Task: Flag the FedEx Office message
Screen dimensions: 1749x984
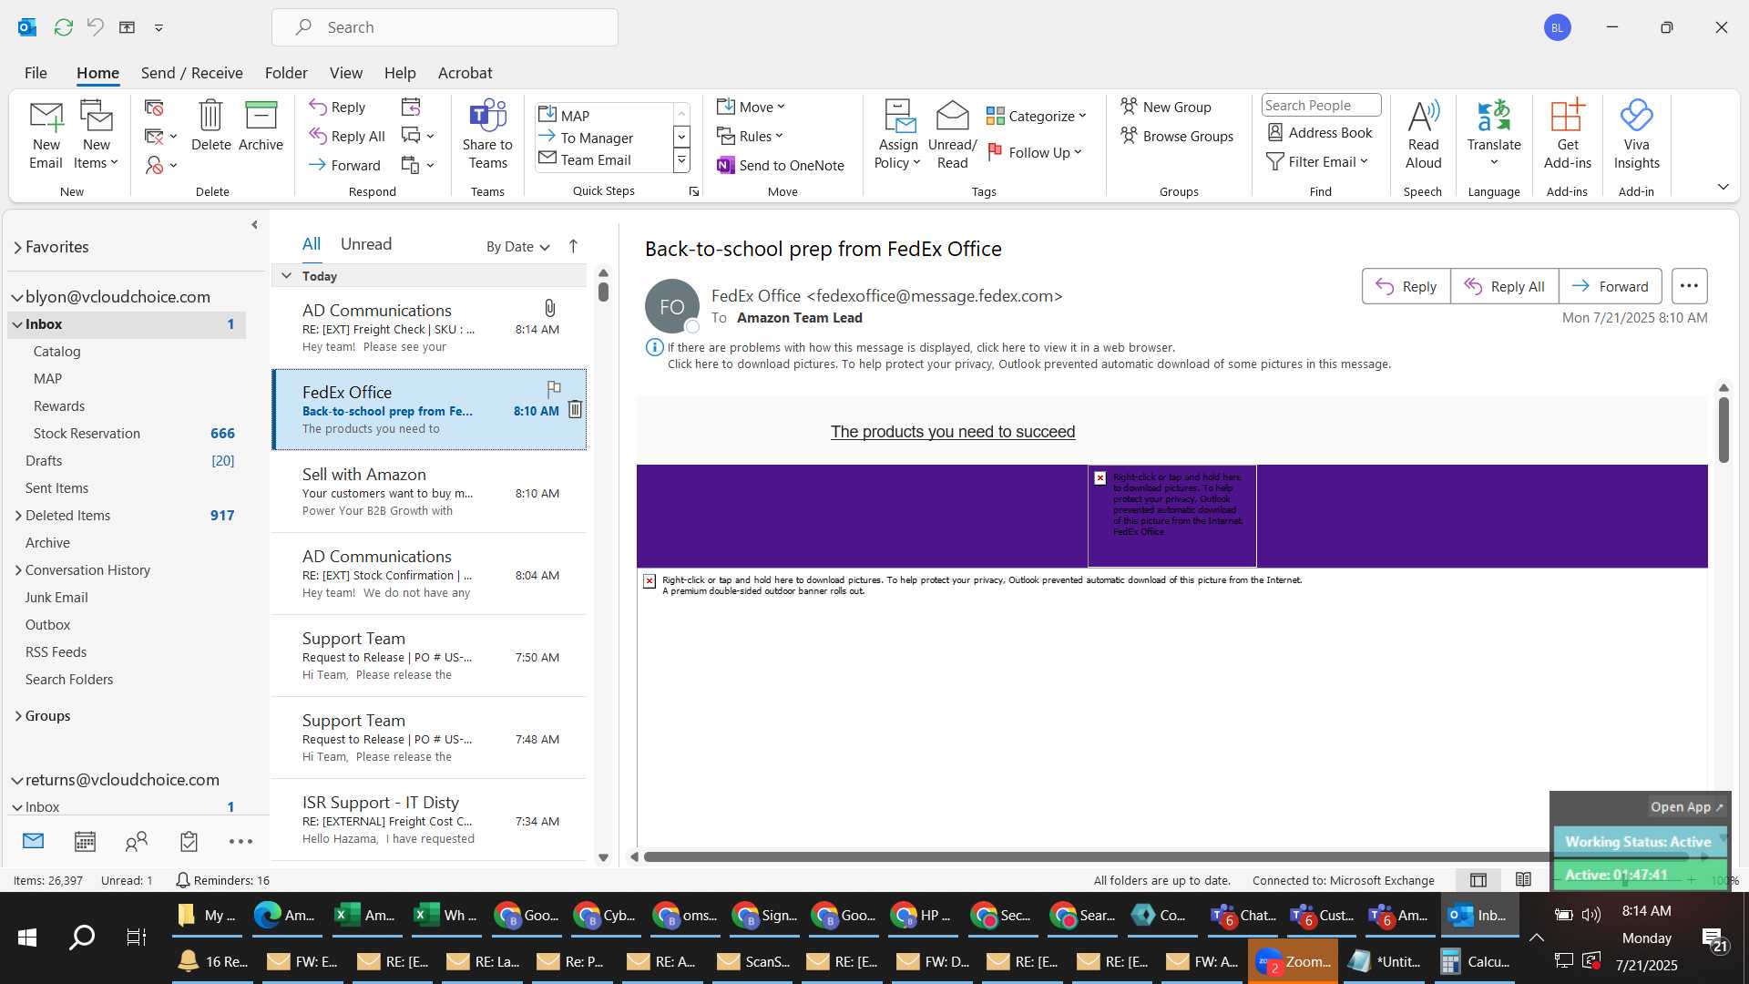Action: 554,389
